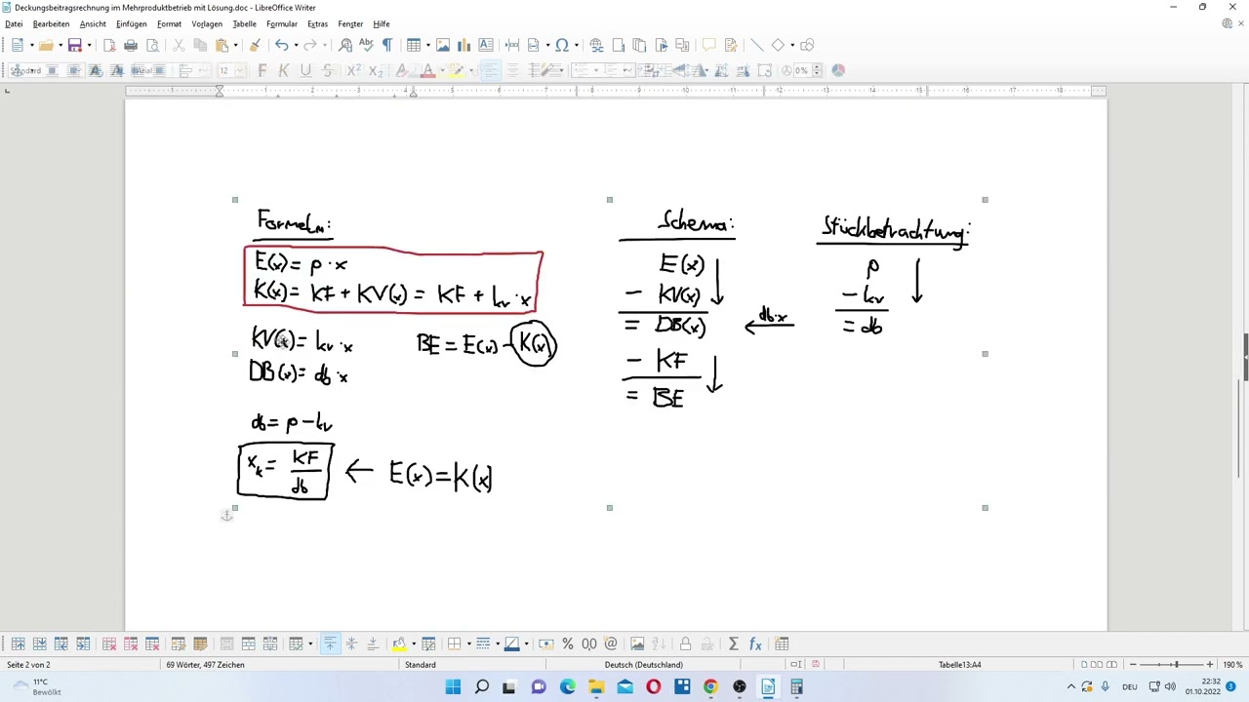
Task: Click the Protect cells lock icon
Action: coord(685,643)
